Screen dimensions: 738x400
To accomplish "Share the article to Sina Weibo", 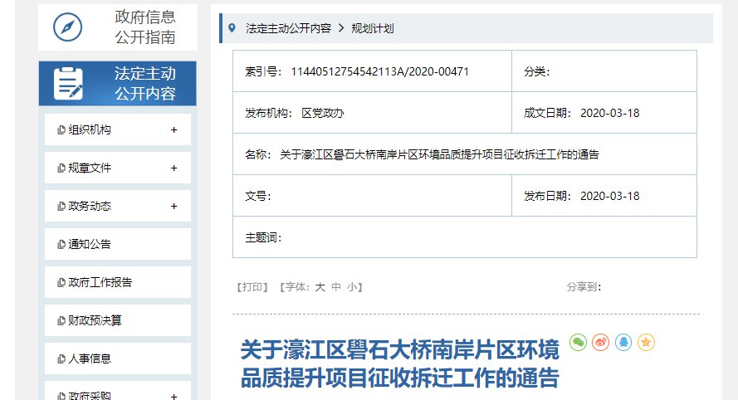I will pos(601,342).
